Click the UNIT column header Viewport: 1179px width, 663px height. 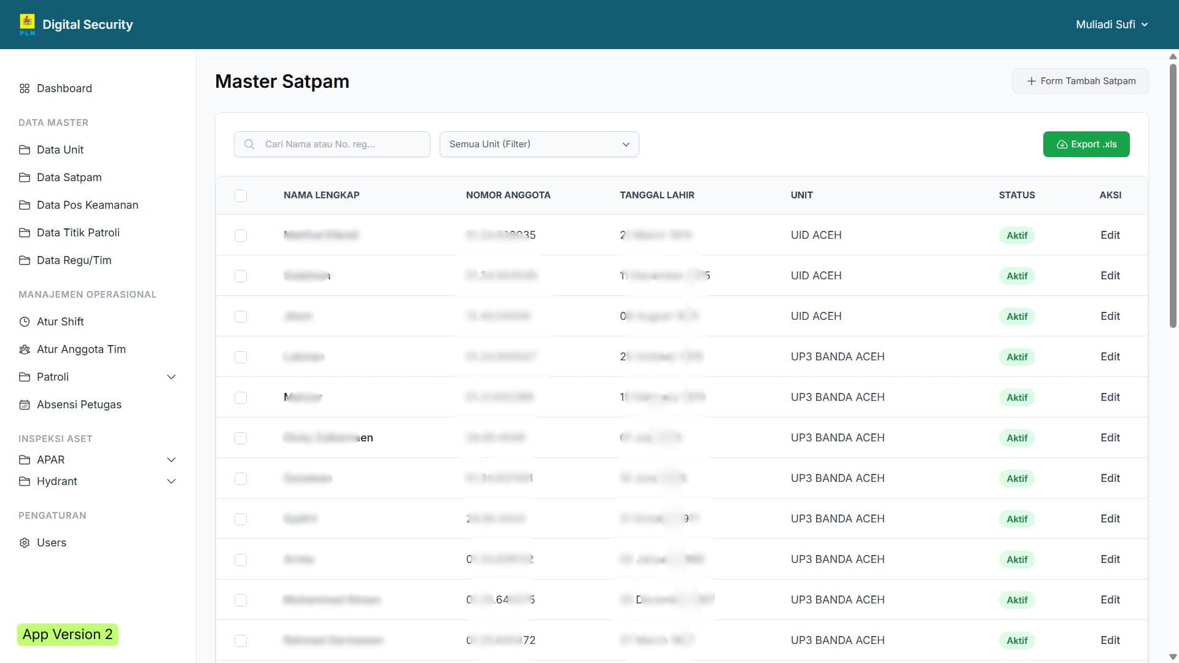(x=801, y=195)
